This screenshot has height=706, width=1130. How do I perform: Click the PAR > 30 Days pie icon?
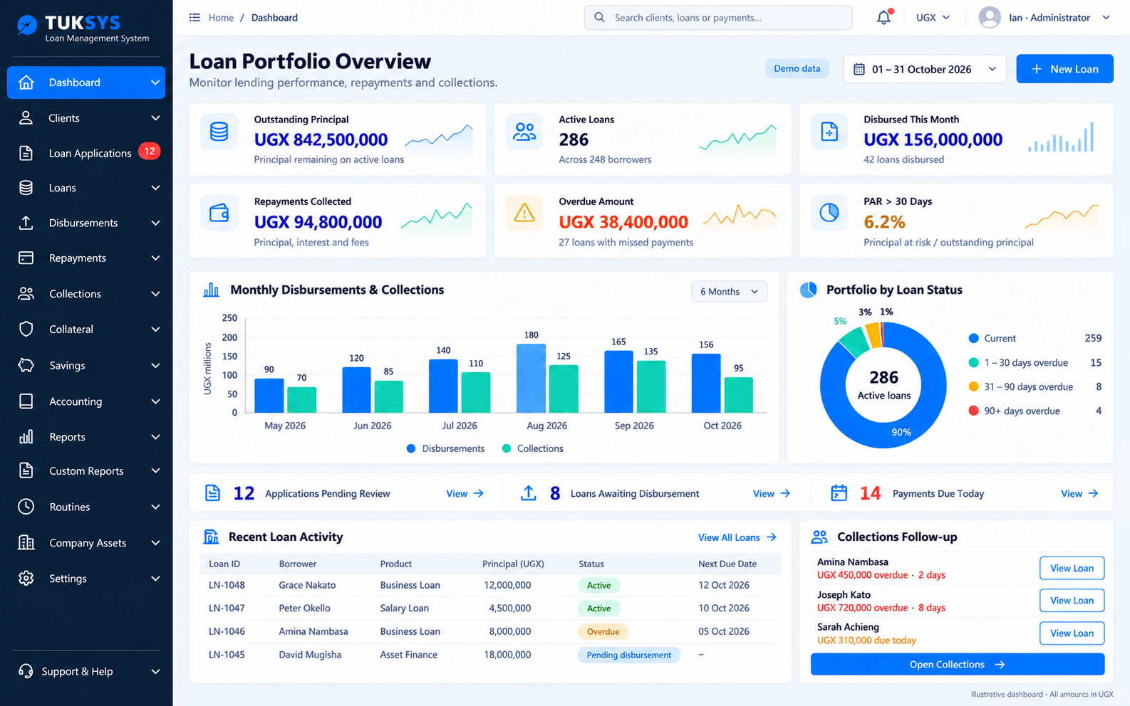[829, 212]
